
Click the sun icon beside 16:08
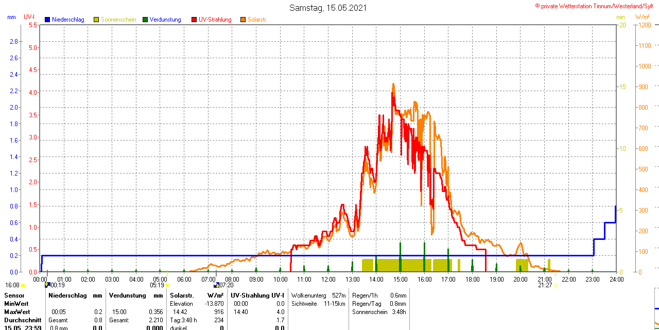[x=23, y=285]
